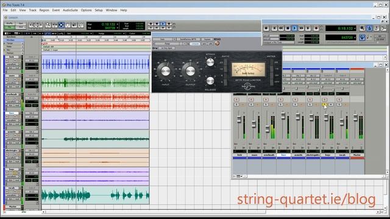
Task: Open the Track menu
Action: pyautogui.click(x=32, y=10)
